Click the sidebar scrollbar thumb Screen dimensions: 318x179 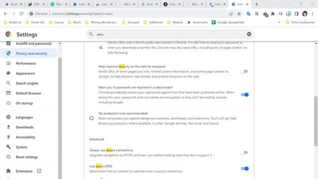pos(60,118)
